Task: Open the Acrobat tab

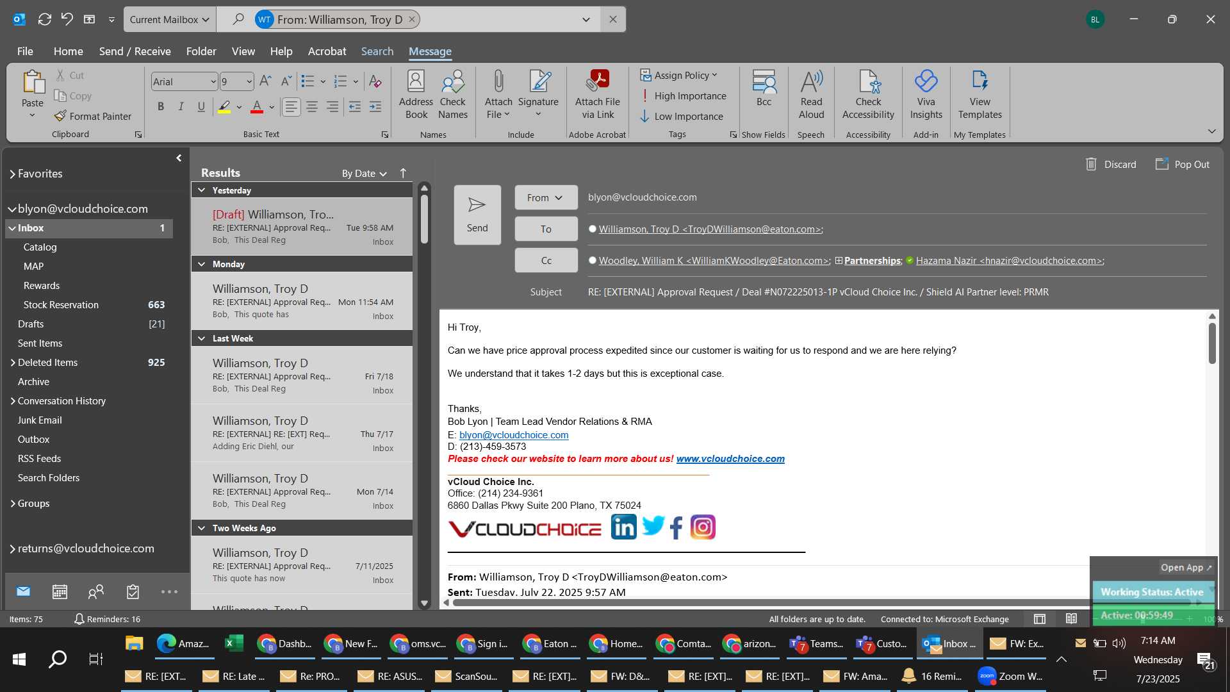Action: pos(327,51)
